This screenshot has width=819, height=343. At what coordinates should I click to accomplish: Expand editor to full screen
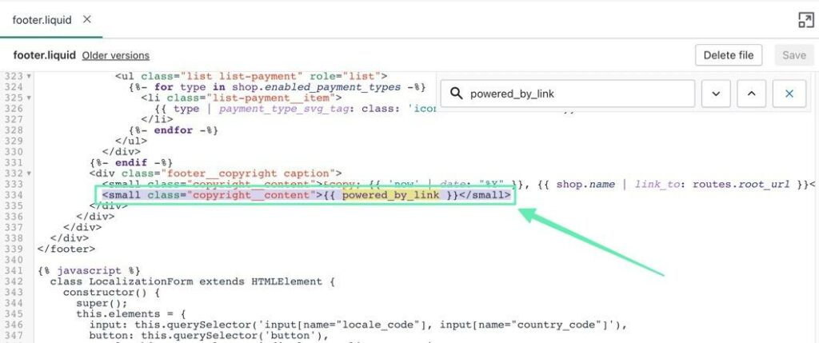[806, 20]
